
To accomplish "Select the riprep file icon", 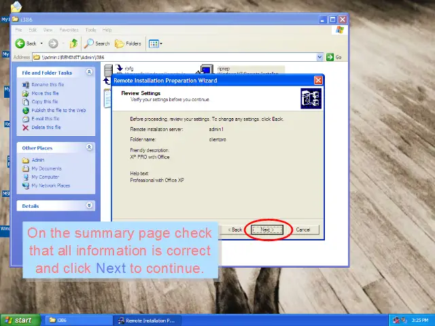I will tap(205, 69).
